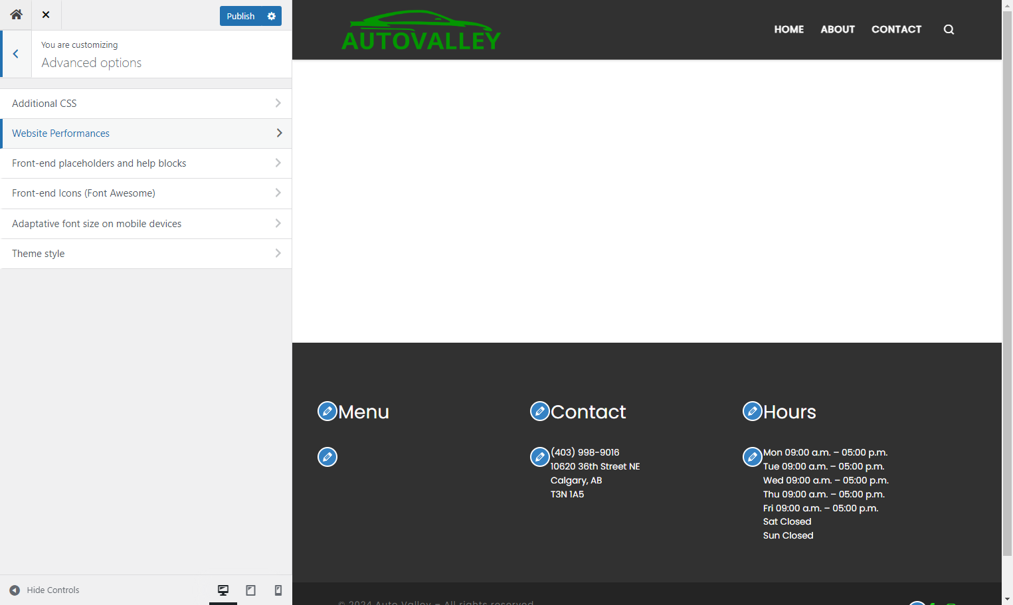Click the Contact footer heading
Viewport: 1013px width, 605px height.
pyautogui.click(x=588, y=412)
